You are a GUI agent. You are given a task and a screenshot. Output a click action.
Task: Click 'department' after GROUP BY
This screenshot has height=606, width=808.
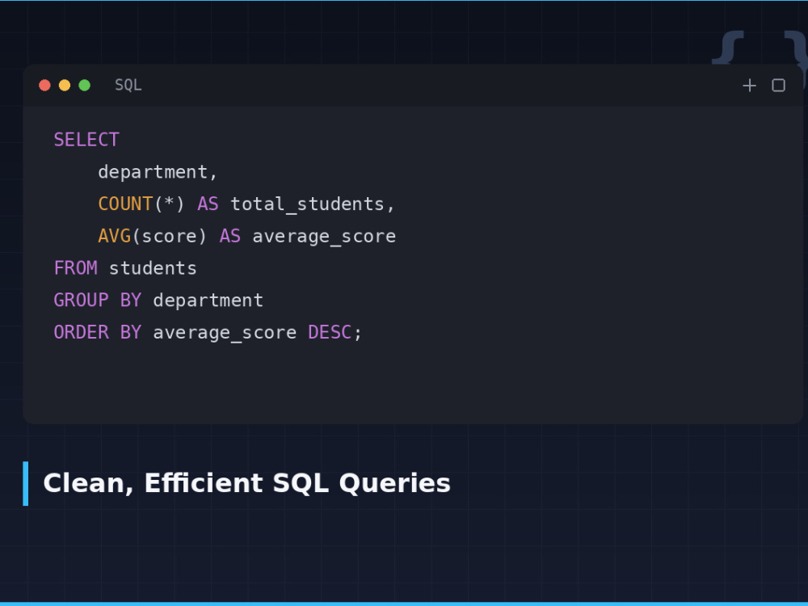click(x=208, y=301)
